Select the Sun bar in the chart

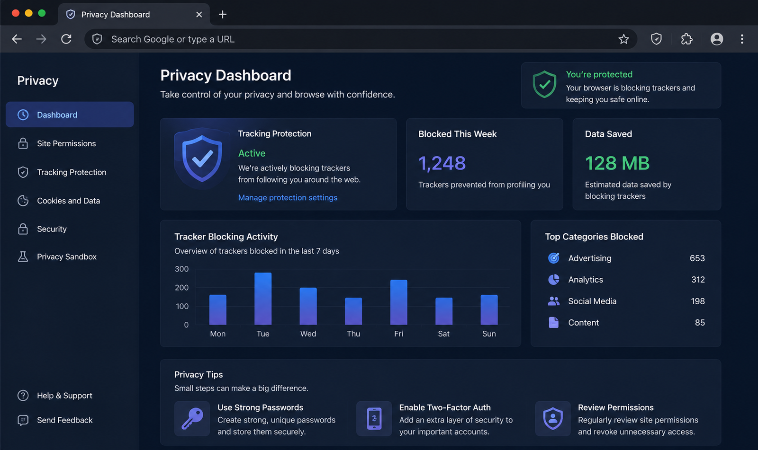[x=489, y=310]
